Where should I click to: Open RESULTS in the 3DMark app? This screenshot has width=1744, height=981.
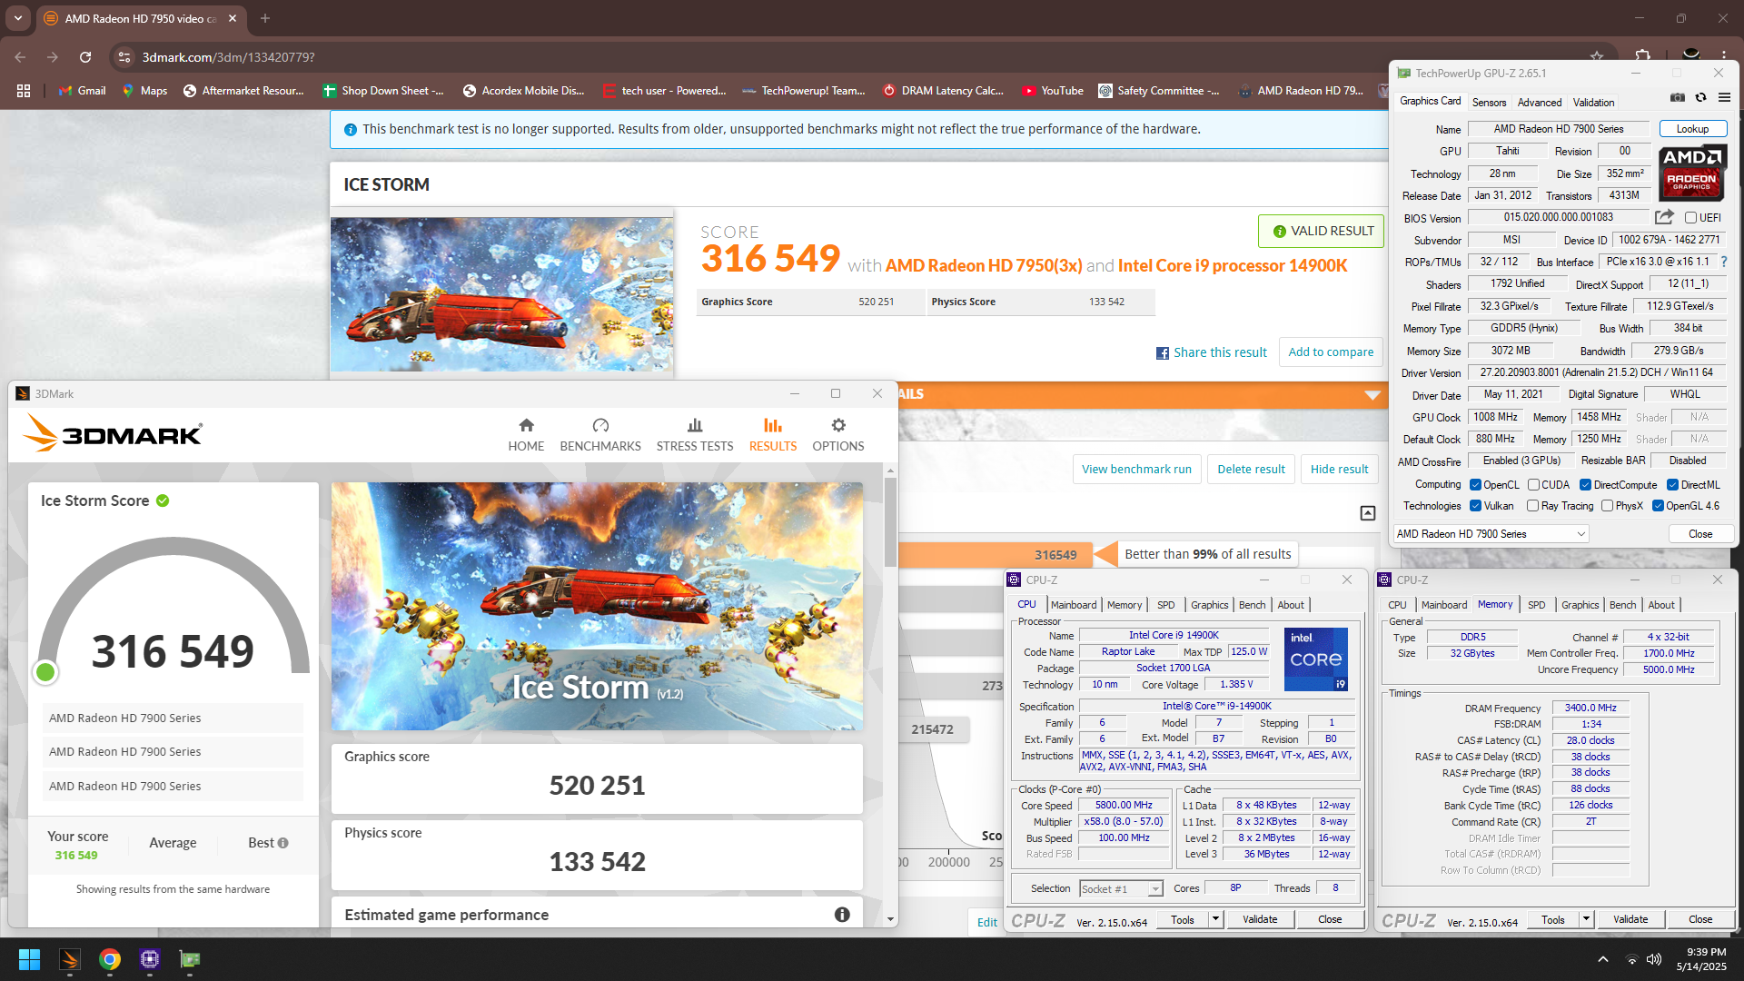click(773, 434)
